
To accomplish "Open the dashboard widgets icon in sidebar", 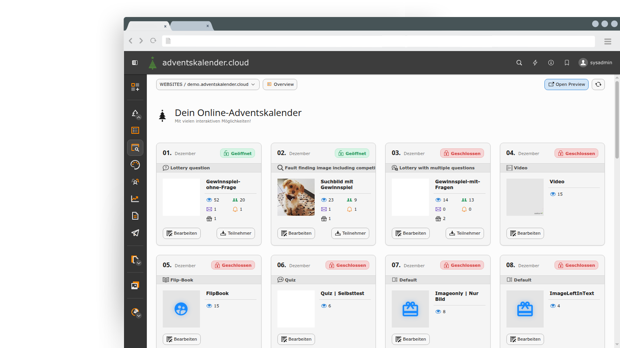I will click(x=135, y=87).
